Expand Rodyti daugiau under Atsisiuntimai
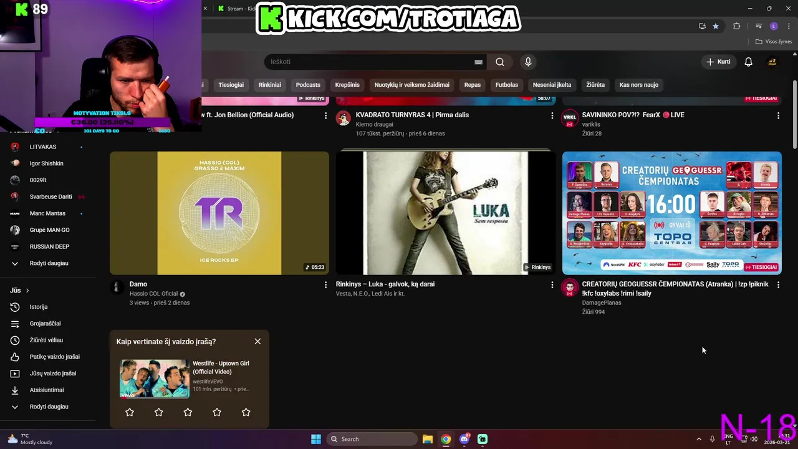798x449 pixels. click(x=47, y=407)
